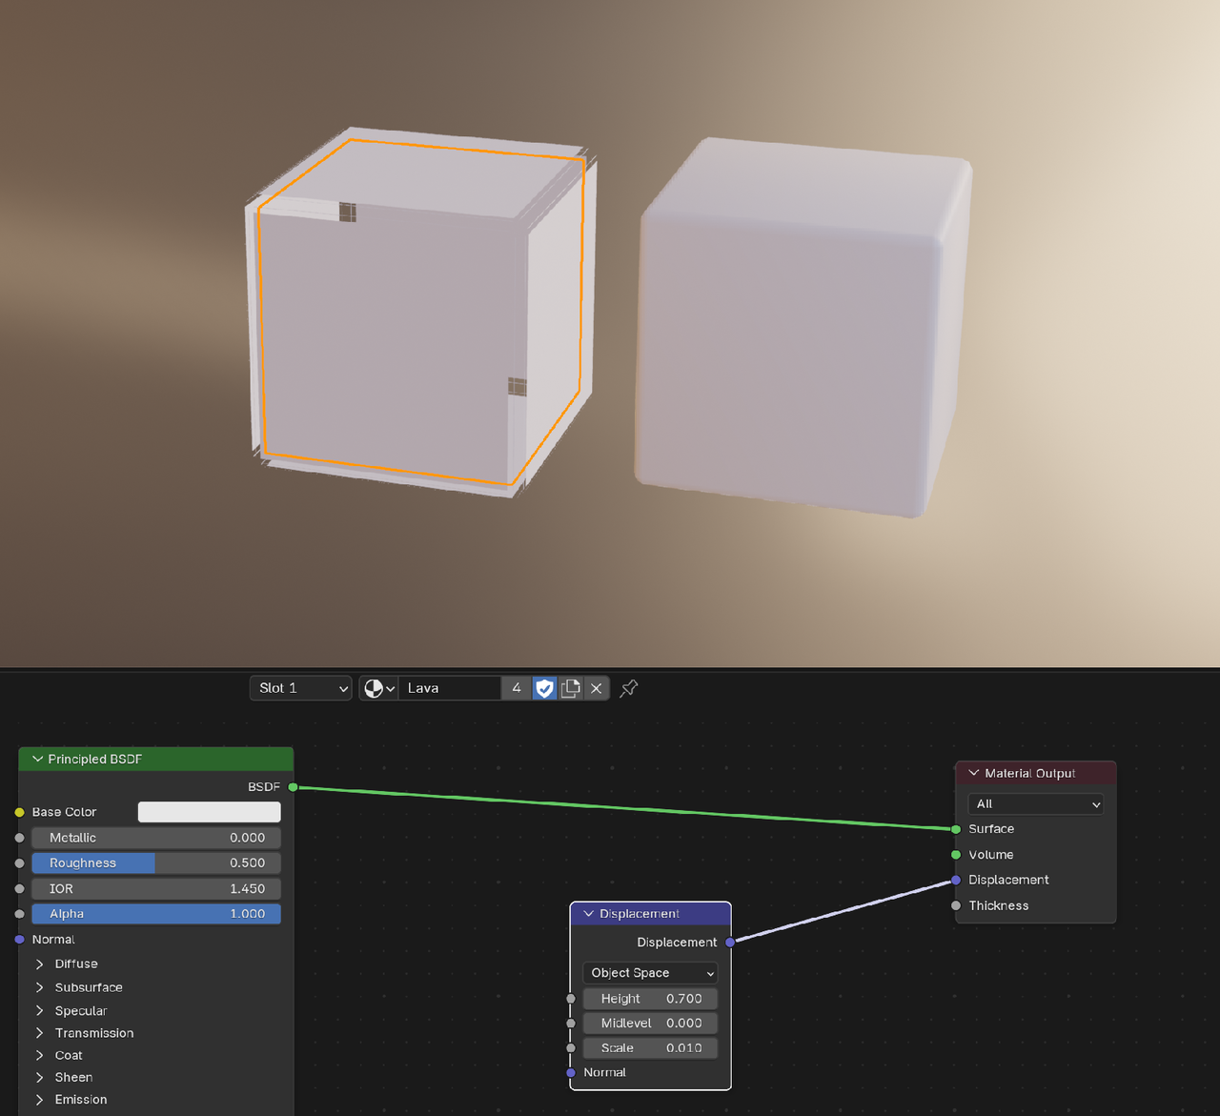Click the Normal input socket on Displacement node
Image resolution: width=1220 pixels, height=1116 pixels.
[x=571, y=1072]
